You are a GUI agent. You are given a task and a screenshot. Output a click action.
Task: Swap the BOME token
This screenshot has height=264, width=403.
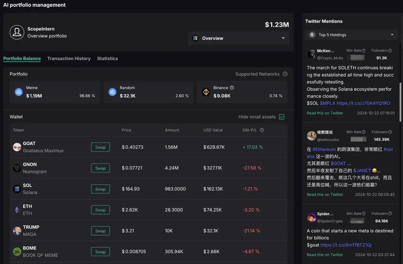tap(100, 252)
